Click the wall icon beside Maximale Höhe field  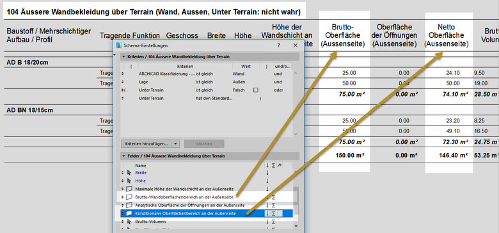[x=129, y=189]
